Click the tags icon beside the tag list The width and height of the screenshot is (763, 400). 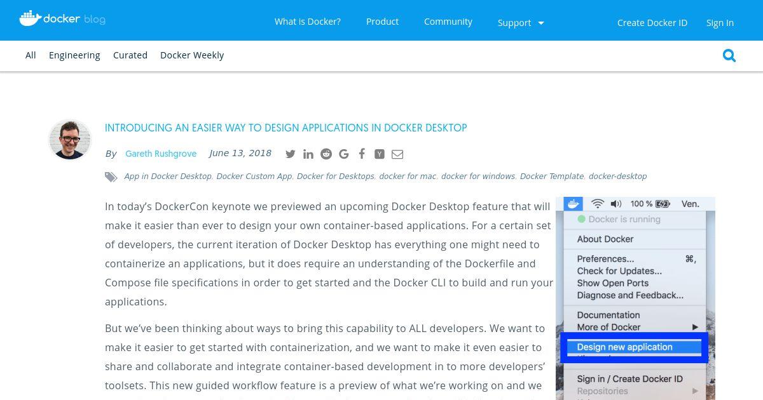111,177
